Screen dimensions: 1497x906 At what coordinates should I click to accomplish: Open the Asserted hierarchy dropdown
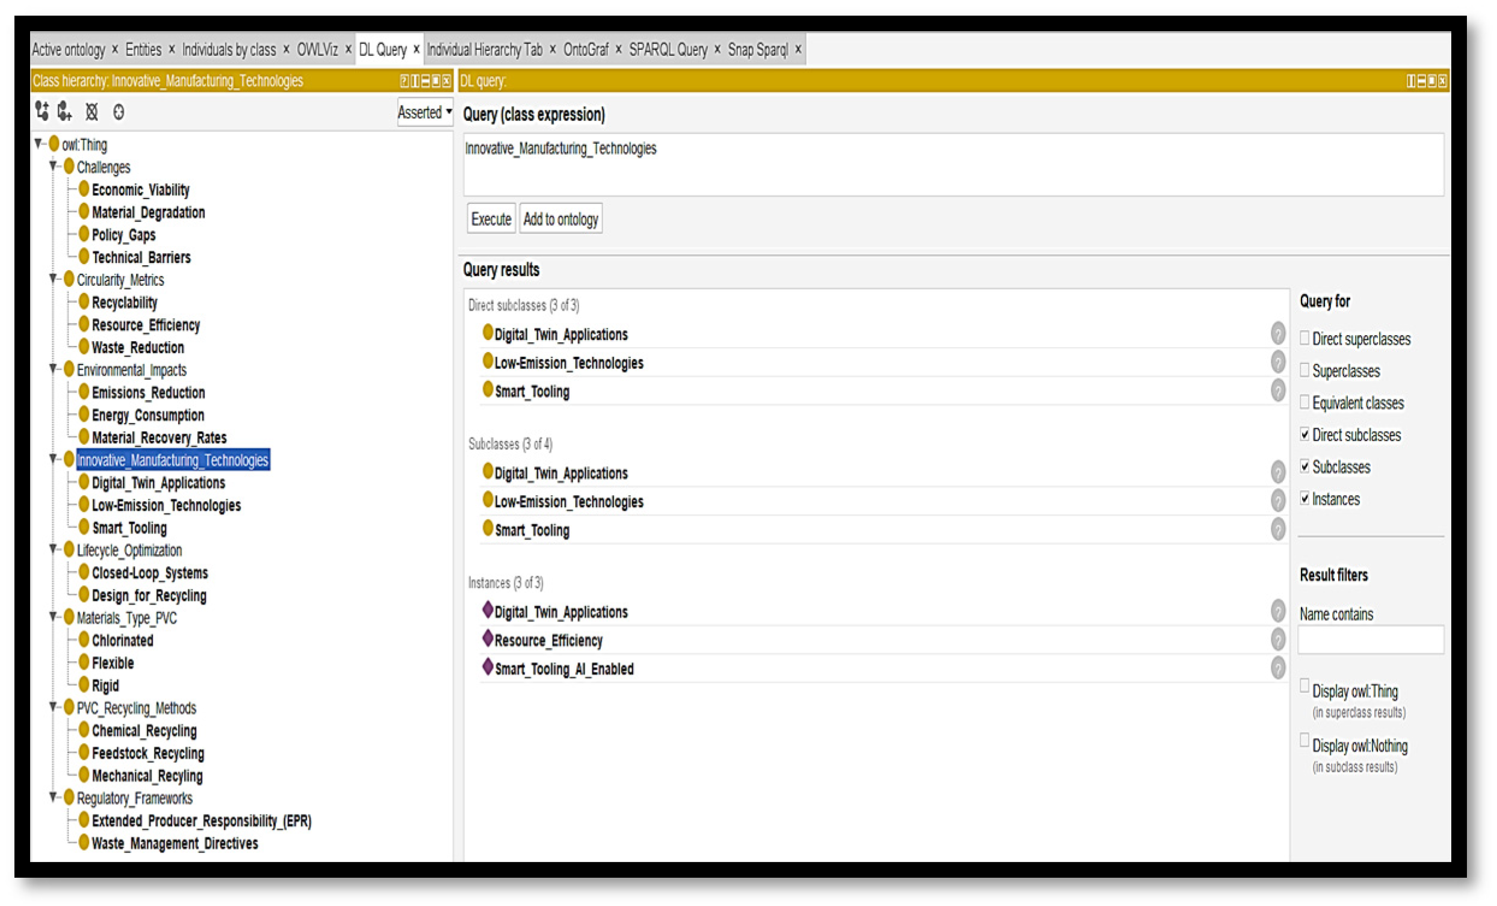425,112
